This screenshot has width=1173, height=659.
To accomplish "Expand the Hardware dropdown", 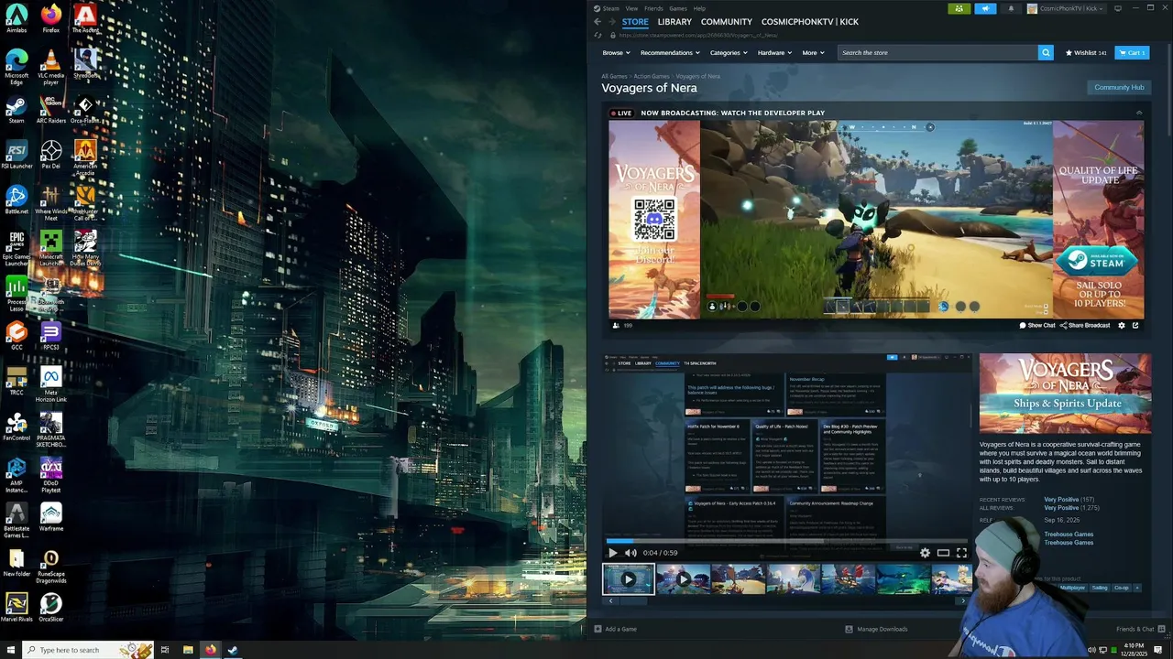I will point(774,52).
